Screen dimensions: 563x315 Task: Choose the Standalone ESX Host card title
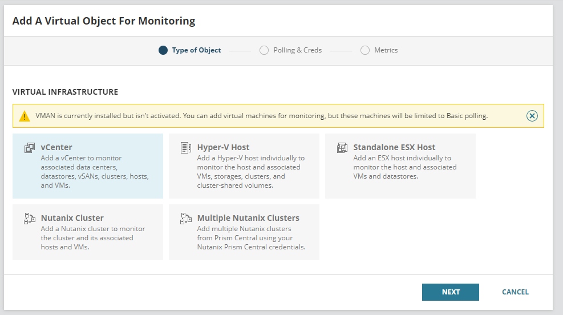pos(394,147)
